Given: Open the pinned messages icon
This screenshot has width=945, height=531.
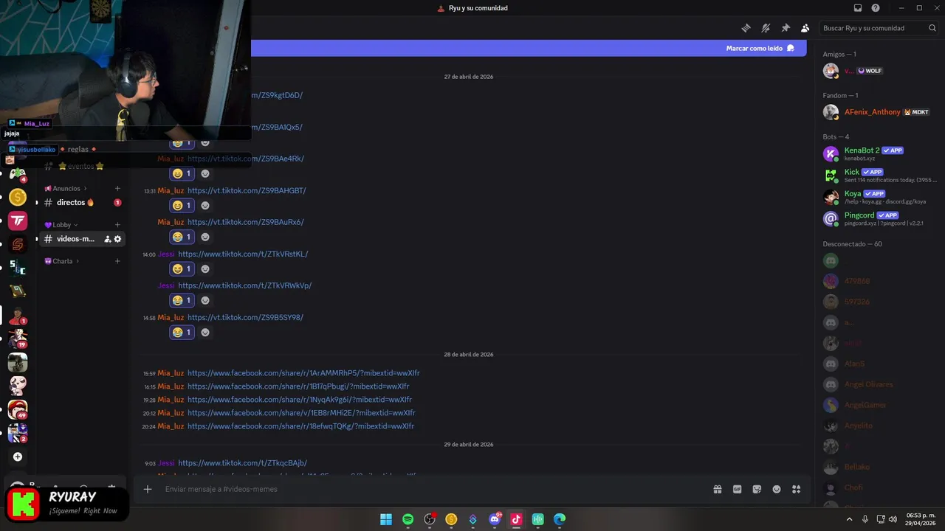Looking at the screenshot, I should [x=786, y=28].
